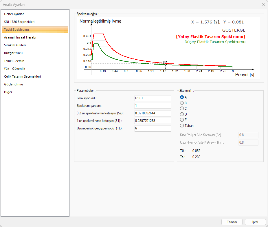The image size is (268, 227).
Task: Select site class A radio button
Action: click(x=182, y=97)
